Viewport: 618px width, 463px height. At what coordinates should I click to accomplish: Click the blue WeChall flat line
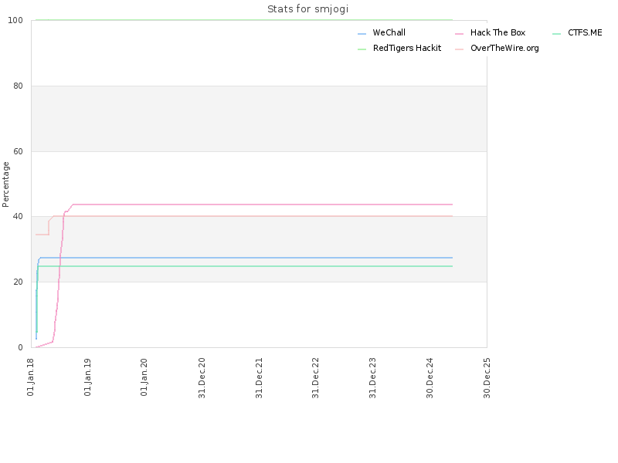click(246, 258)
